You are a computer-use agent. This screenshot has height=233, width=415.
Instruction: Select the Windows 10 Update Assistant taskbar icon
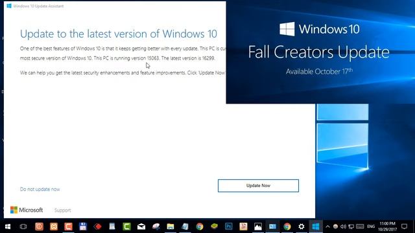point(316,227)
